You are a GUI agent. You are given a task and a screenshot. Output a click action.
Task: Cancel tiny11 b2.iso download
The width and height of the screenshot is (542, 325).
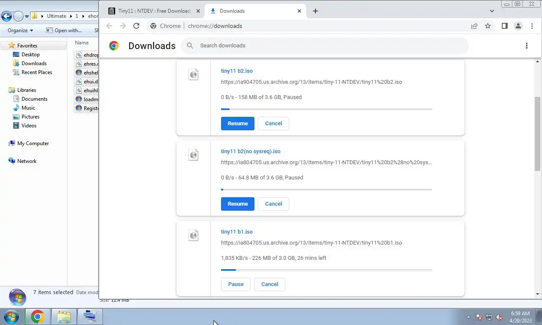274,124
